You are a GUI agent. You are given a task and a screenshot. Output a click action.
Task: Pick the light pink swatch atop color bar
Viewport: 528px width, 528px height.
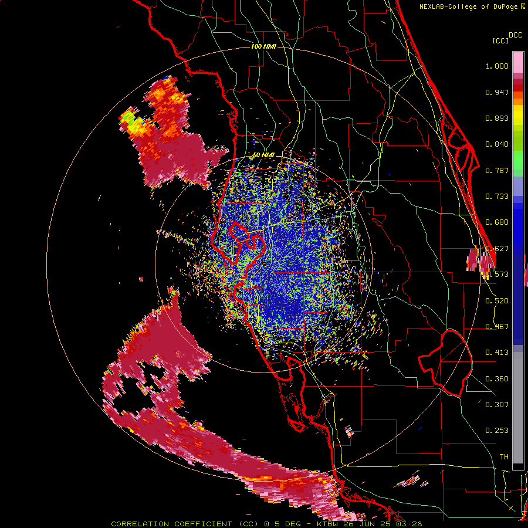(x=518, y=62)
